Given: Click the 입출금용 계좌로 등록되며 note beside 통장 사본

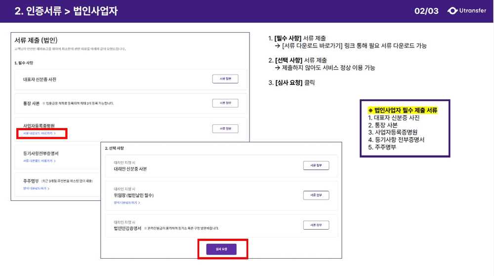Looking at the screenshot, I should tap(78, 103).
